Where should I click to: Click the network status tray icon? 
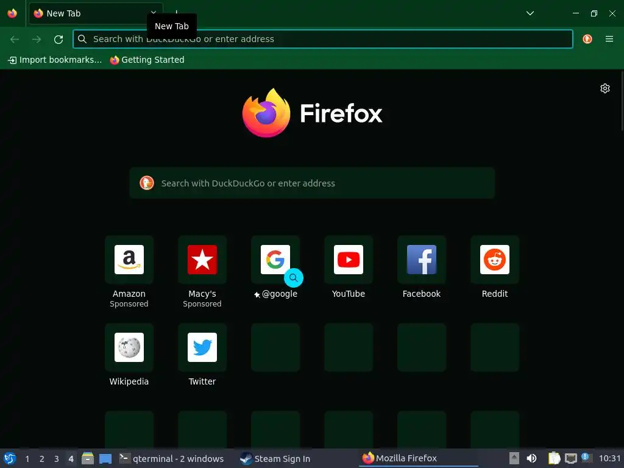tap(570, 458)
